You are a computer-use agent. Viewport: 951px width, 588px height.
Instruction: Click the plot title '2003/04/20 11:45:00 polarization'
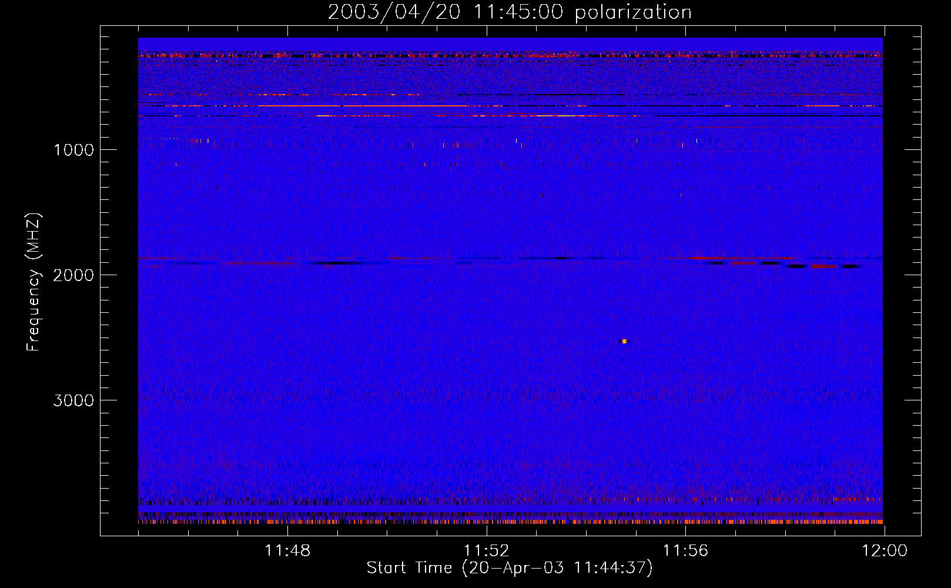(x=510, y=12)
